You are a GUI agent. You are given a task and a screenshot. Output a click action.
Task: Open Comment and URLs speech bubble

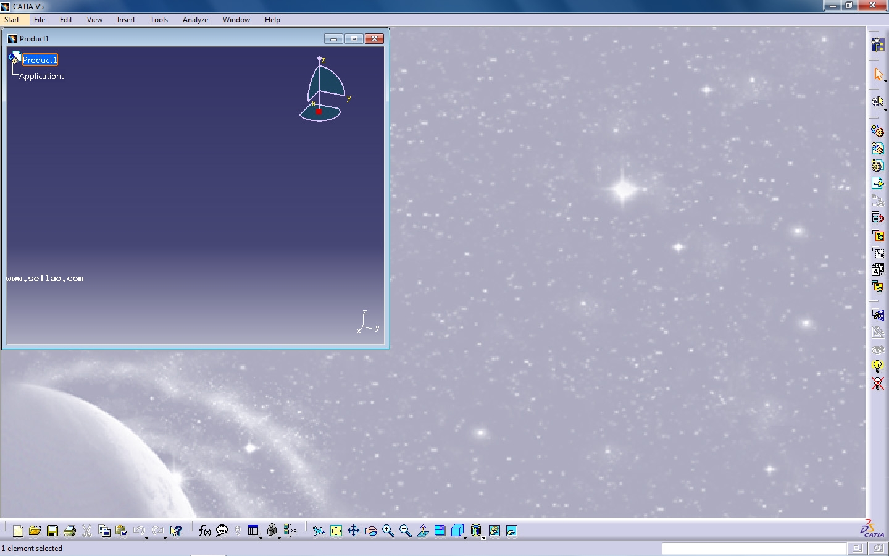pyautogui.click(x=222, y=531)
